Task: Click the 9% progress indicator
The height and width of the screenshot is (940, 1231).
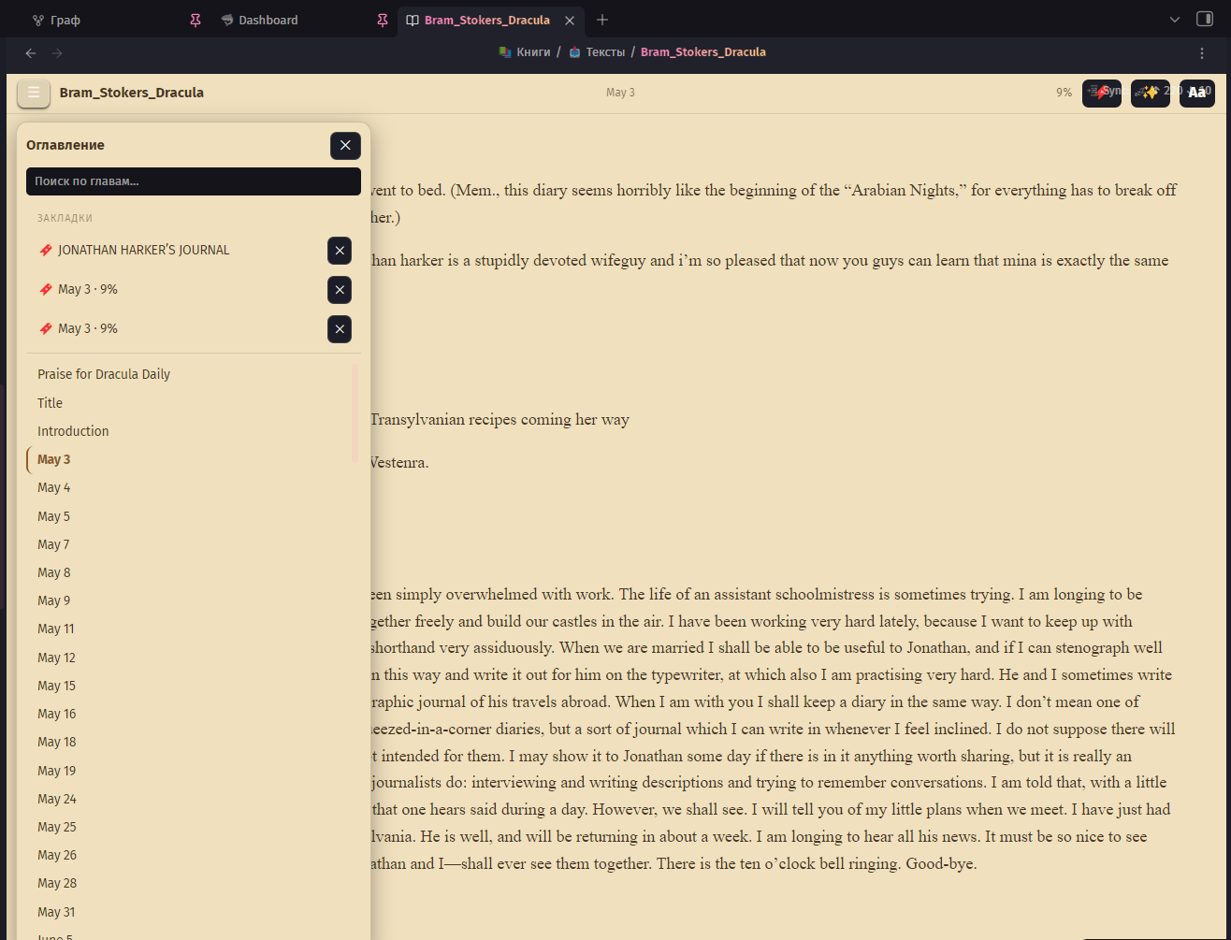Action: (1064, 93)
